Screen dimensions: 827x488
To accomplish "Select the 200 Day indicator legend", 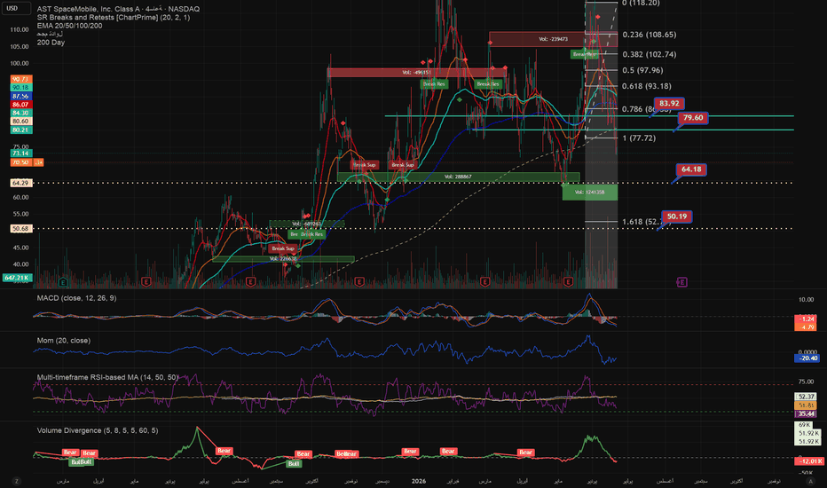I will pos(51,43).
